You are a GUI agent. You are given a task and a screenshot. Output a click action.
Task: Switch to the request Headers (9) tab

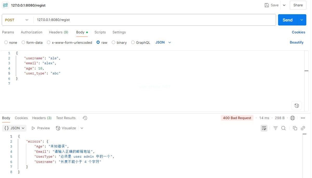[58, 32]
